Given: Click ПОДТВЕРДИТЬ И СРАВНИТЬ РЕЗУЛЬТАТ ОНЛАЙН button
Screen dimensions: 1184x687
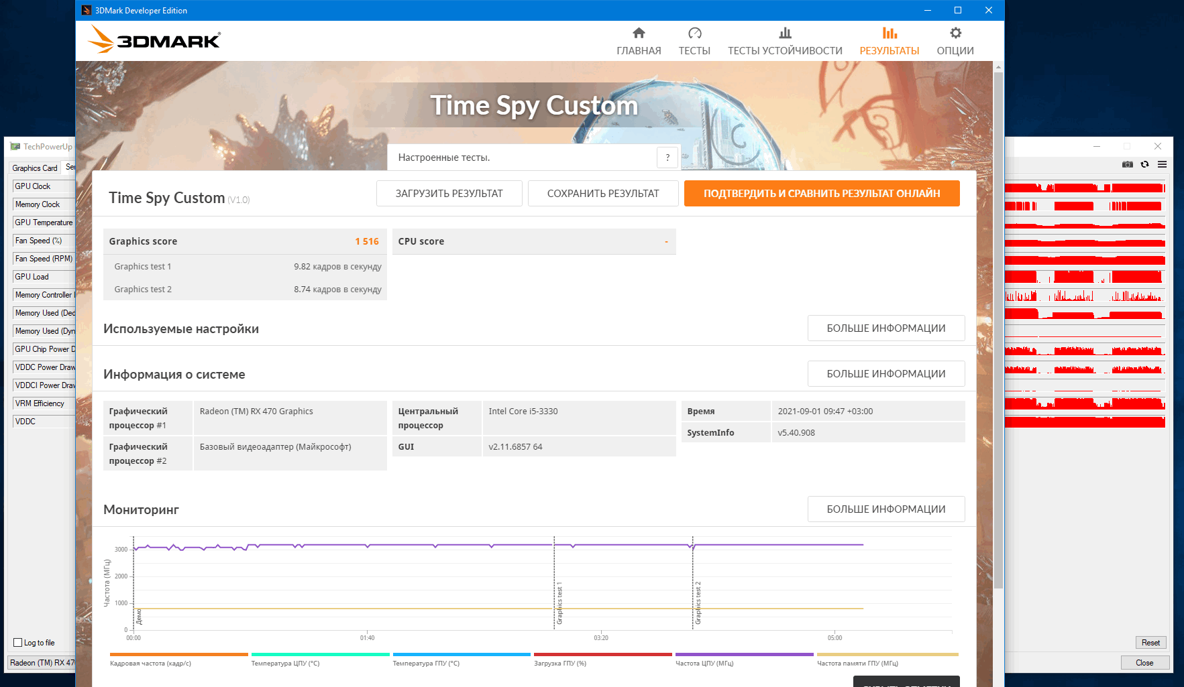Looking at the screenshot, I should tap(822, 193).
